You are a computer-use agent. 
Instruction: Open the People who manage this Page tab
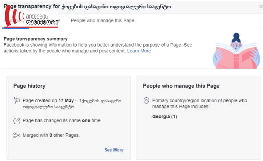point(103,21)
